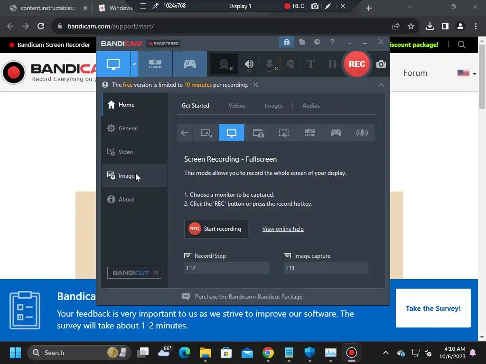
Task: Open language flag dropdown on webpage
Action: pyautogui.click(x=467, y=73)
